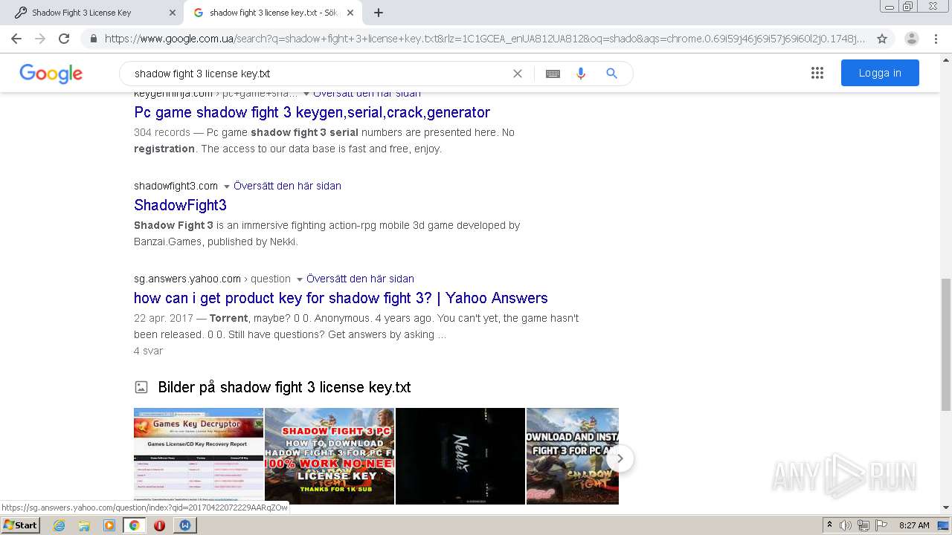
Task: Click the sg.answers.yahoo.com result URL
Action: click(x=187, y=279)
